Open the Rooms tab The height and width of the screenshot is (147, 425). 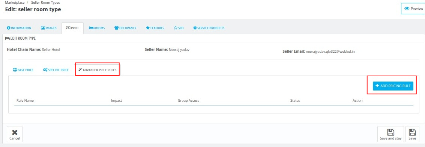pyautogui.click(x=97, y=28)
